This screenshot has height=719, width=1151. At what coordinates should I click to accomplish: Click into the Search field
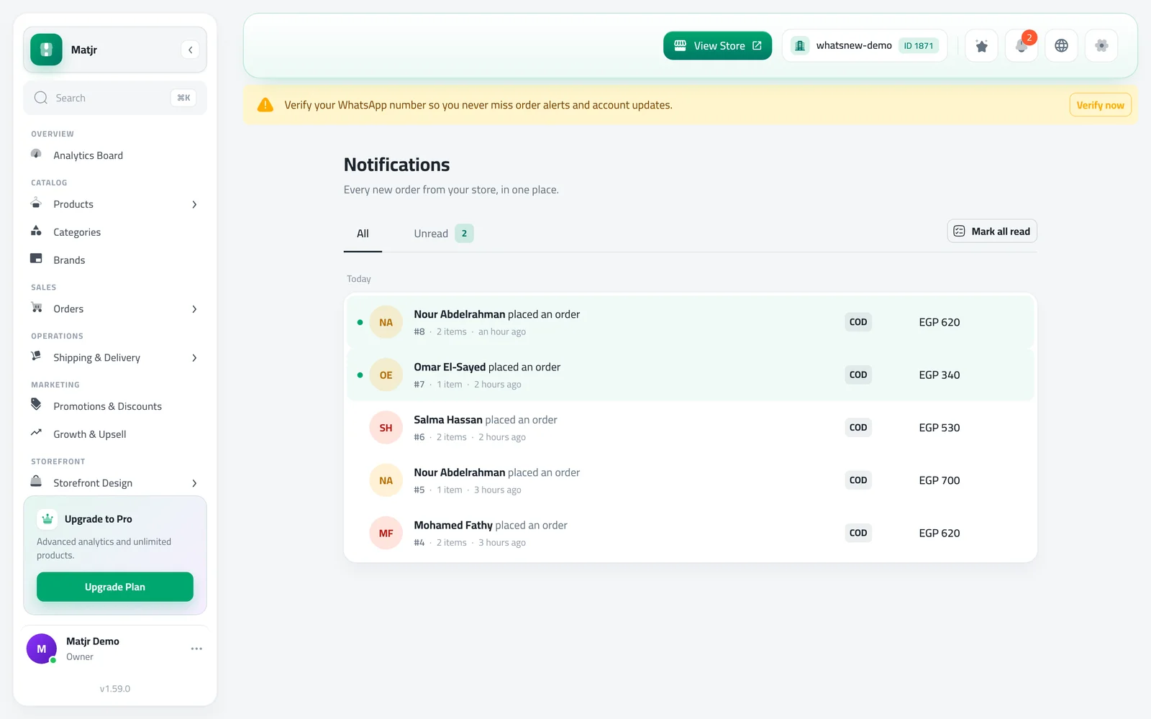tap(115, 98)
